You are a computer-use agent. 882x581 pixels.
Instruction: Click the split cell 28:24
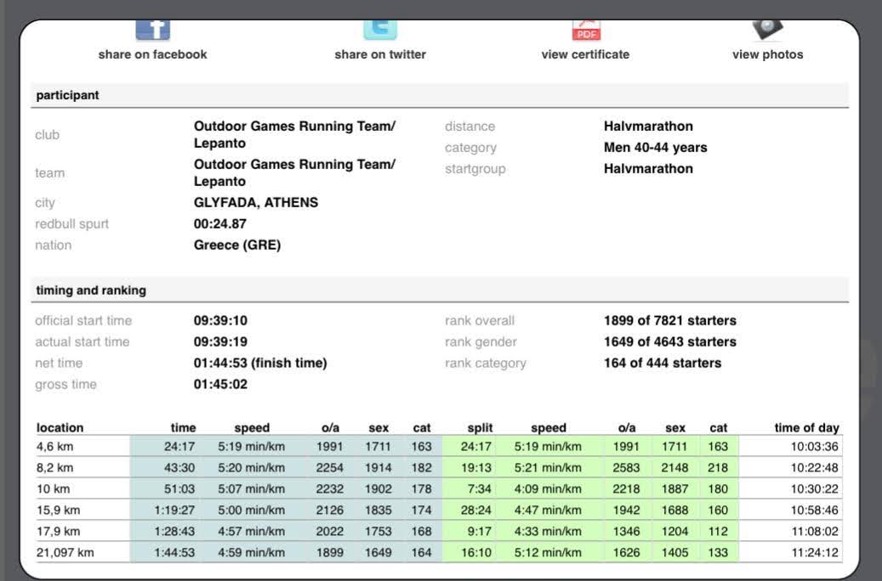pos(476,510)
